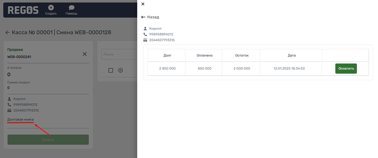The height and width of the screenshot is (158, 378).
Task: Click the Назад back arrow
Action: point(143,17)
